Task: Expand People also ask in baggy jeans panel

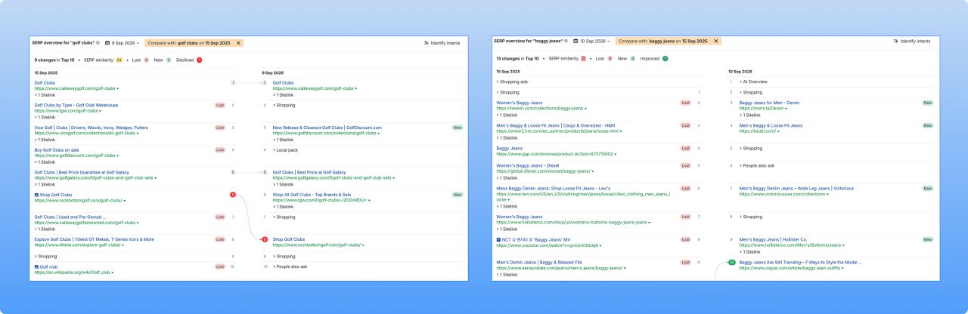Action: 757,165
